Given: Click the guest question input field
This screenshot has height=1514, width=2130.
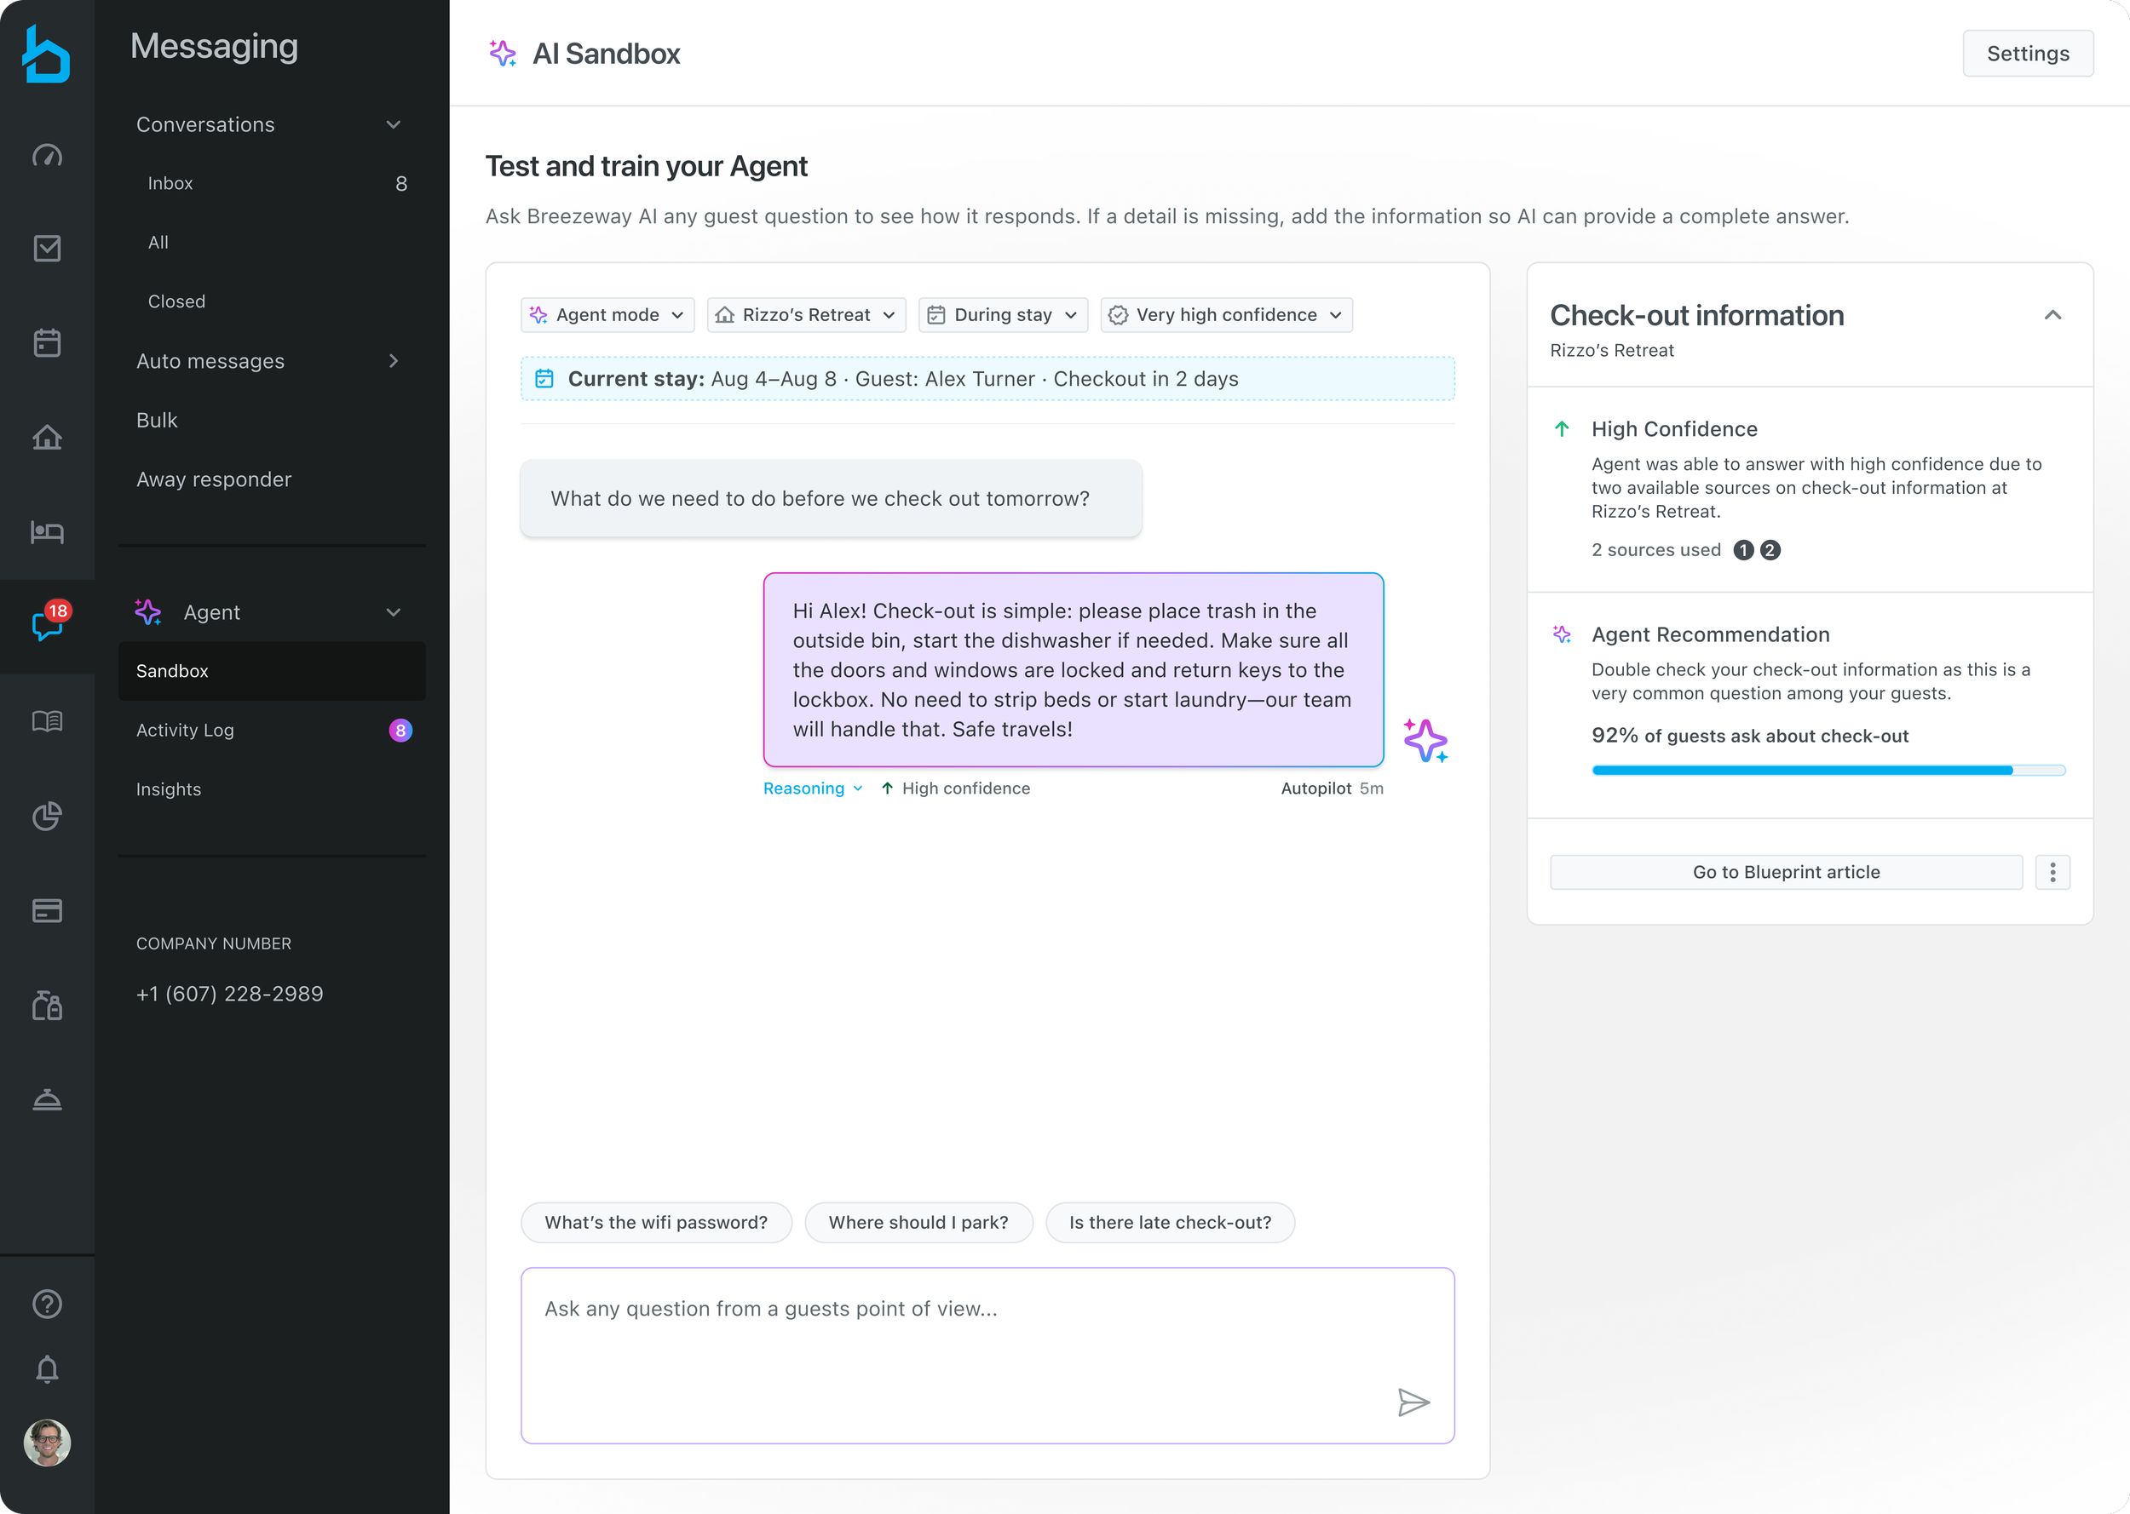Looking at the screenshot, I should coord(987,1355).
